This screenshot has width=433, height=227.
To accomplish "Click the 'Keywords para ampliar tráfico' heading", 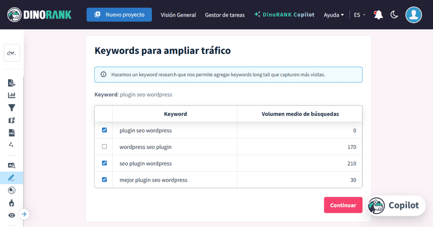I will point(162,51).
